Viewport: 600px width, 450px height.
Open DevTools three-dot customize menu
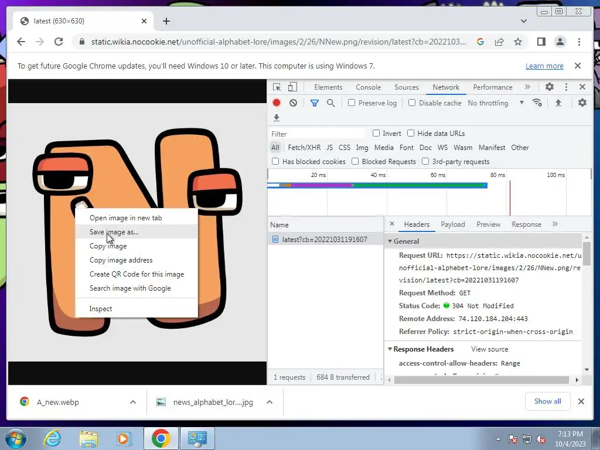[567, 87]
